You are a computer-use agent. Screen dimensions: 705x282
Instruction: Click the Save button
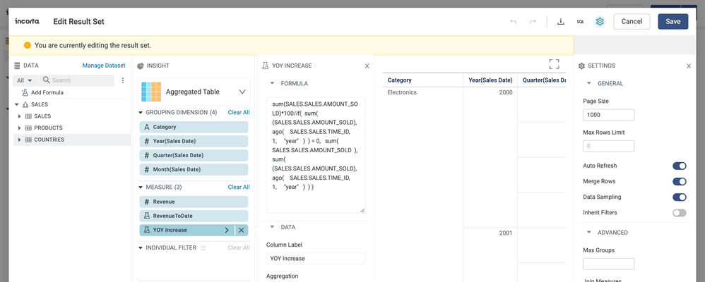673,22
